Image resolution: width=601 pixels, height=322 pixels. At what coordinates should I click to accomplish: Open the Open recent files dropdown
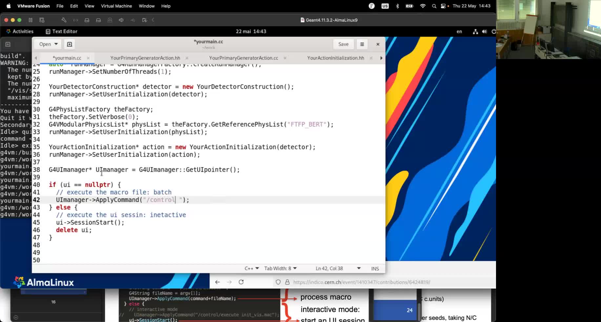point(47,44)
